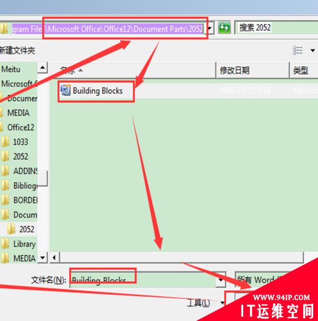Click the 新建文件夹 button
The image size is (318, 321).
pyautogui.click(x=17, y=50)
